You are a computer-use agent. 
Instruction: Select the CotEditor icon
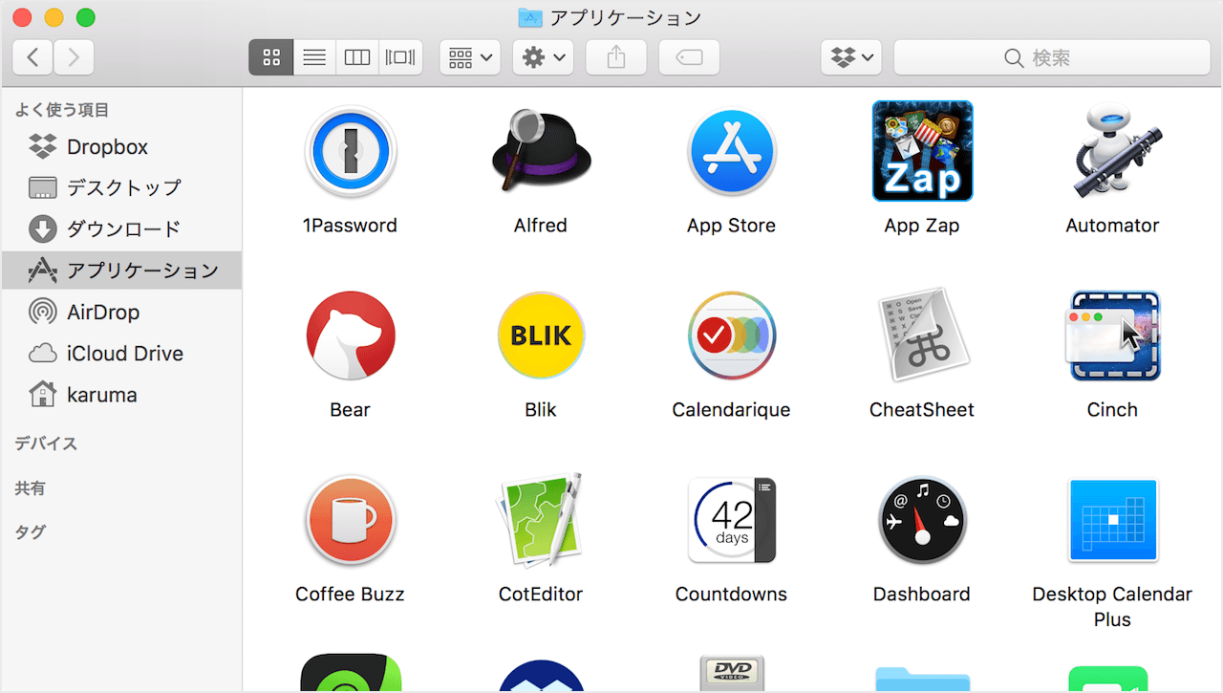coord(541,520)
